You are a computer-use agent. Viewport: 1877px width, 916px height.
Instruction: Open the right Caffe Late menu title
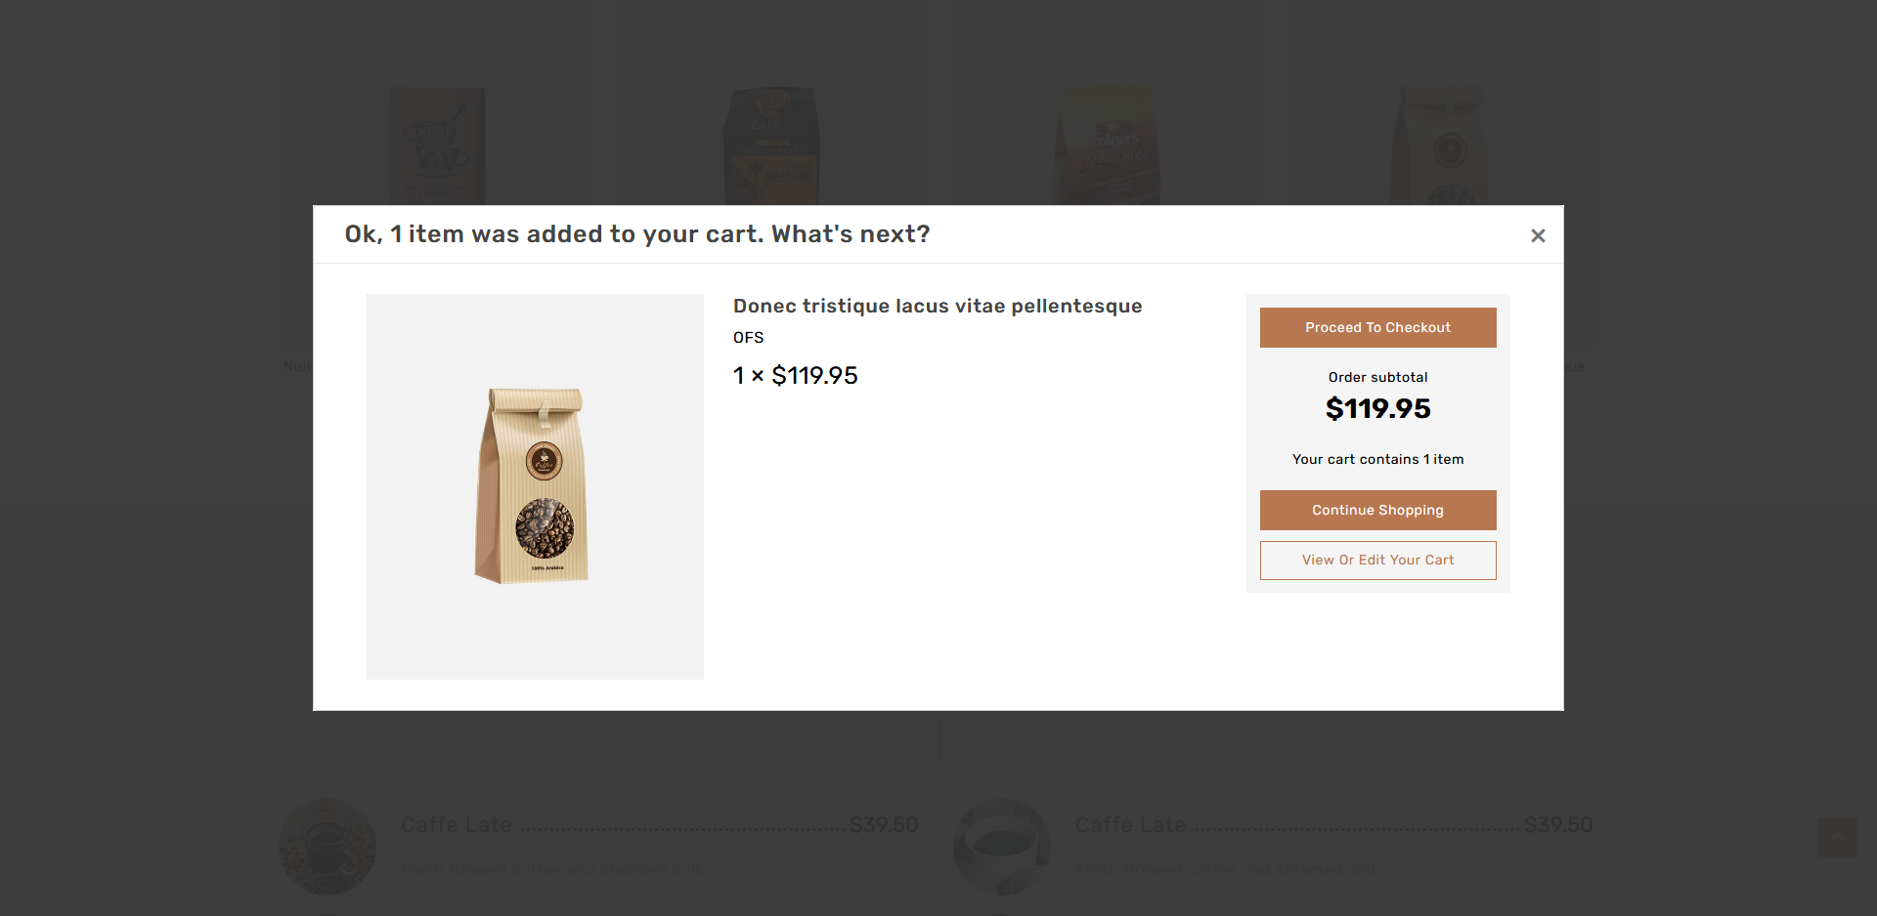coord(1130,825)
